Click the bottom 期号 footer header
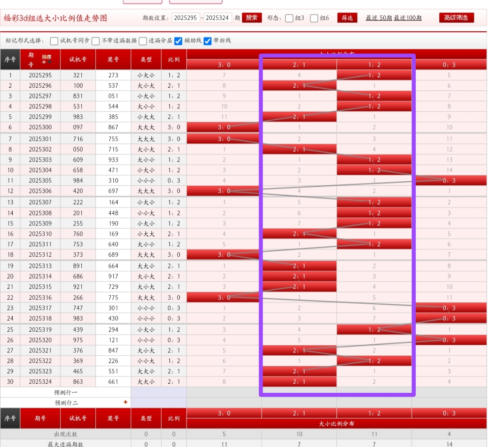This screenshot has height=447, width=488. pyautogui.click(x=40, y=418)
